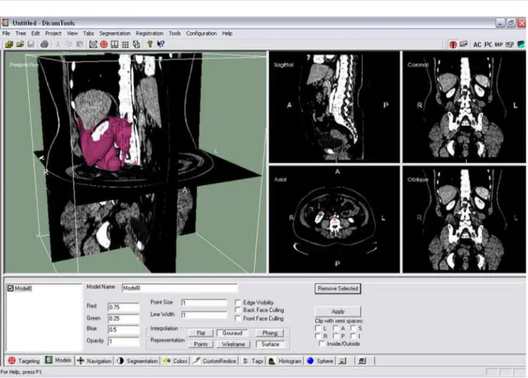Click the nine-dot grid layout icon
The image size is (528, 378).
[126, 44]
